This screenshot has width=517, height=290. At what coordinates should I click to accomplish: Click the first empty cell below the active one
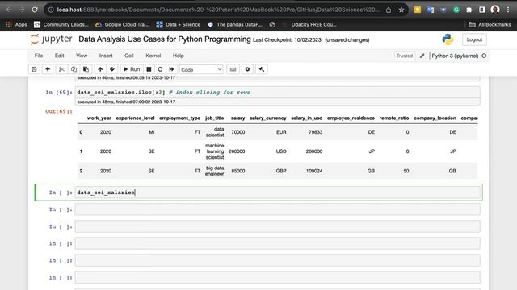pyautogui.click(x=277, y=209)
